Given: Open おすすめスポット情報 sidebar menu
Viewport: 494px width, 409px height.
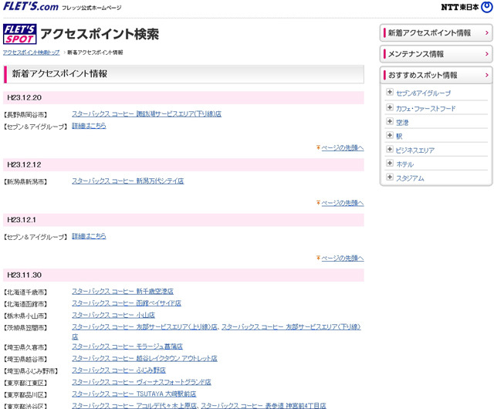Looking at the screenshot, I should 436,75.
